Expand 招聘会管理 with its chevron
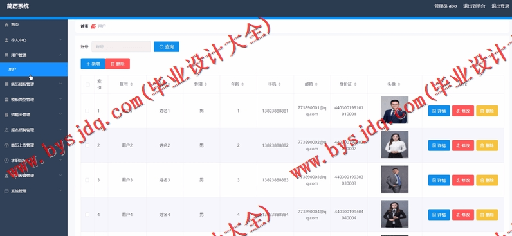This screenshot has width=512, height=236. tap(60, 114)
